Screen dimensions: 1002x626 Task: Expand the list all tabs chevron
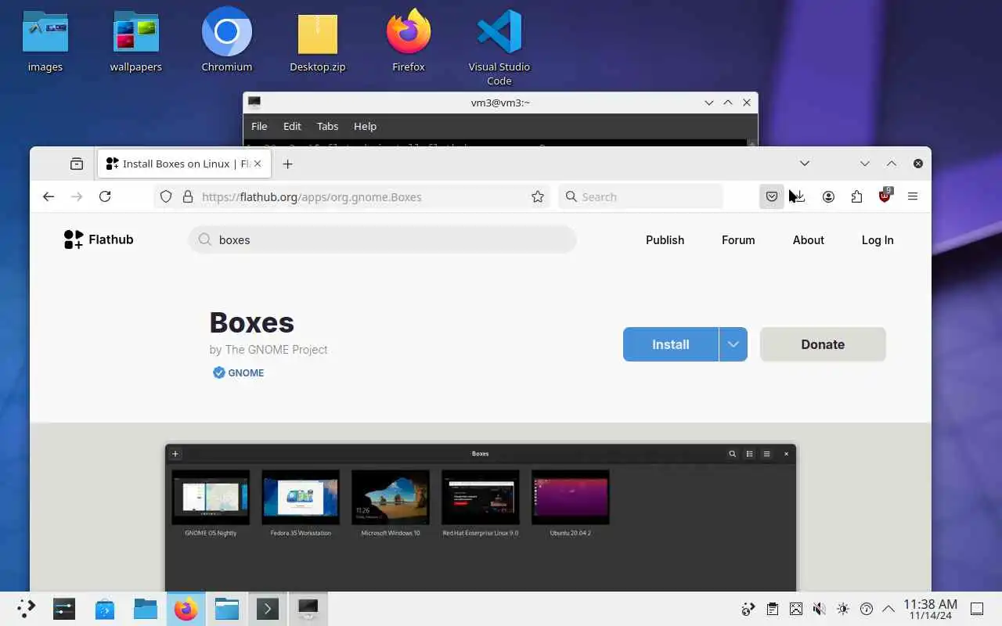(804, 164)
